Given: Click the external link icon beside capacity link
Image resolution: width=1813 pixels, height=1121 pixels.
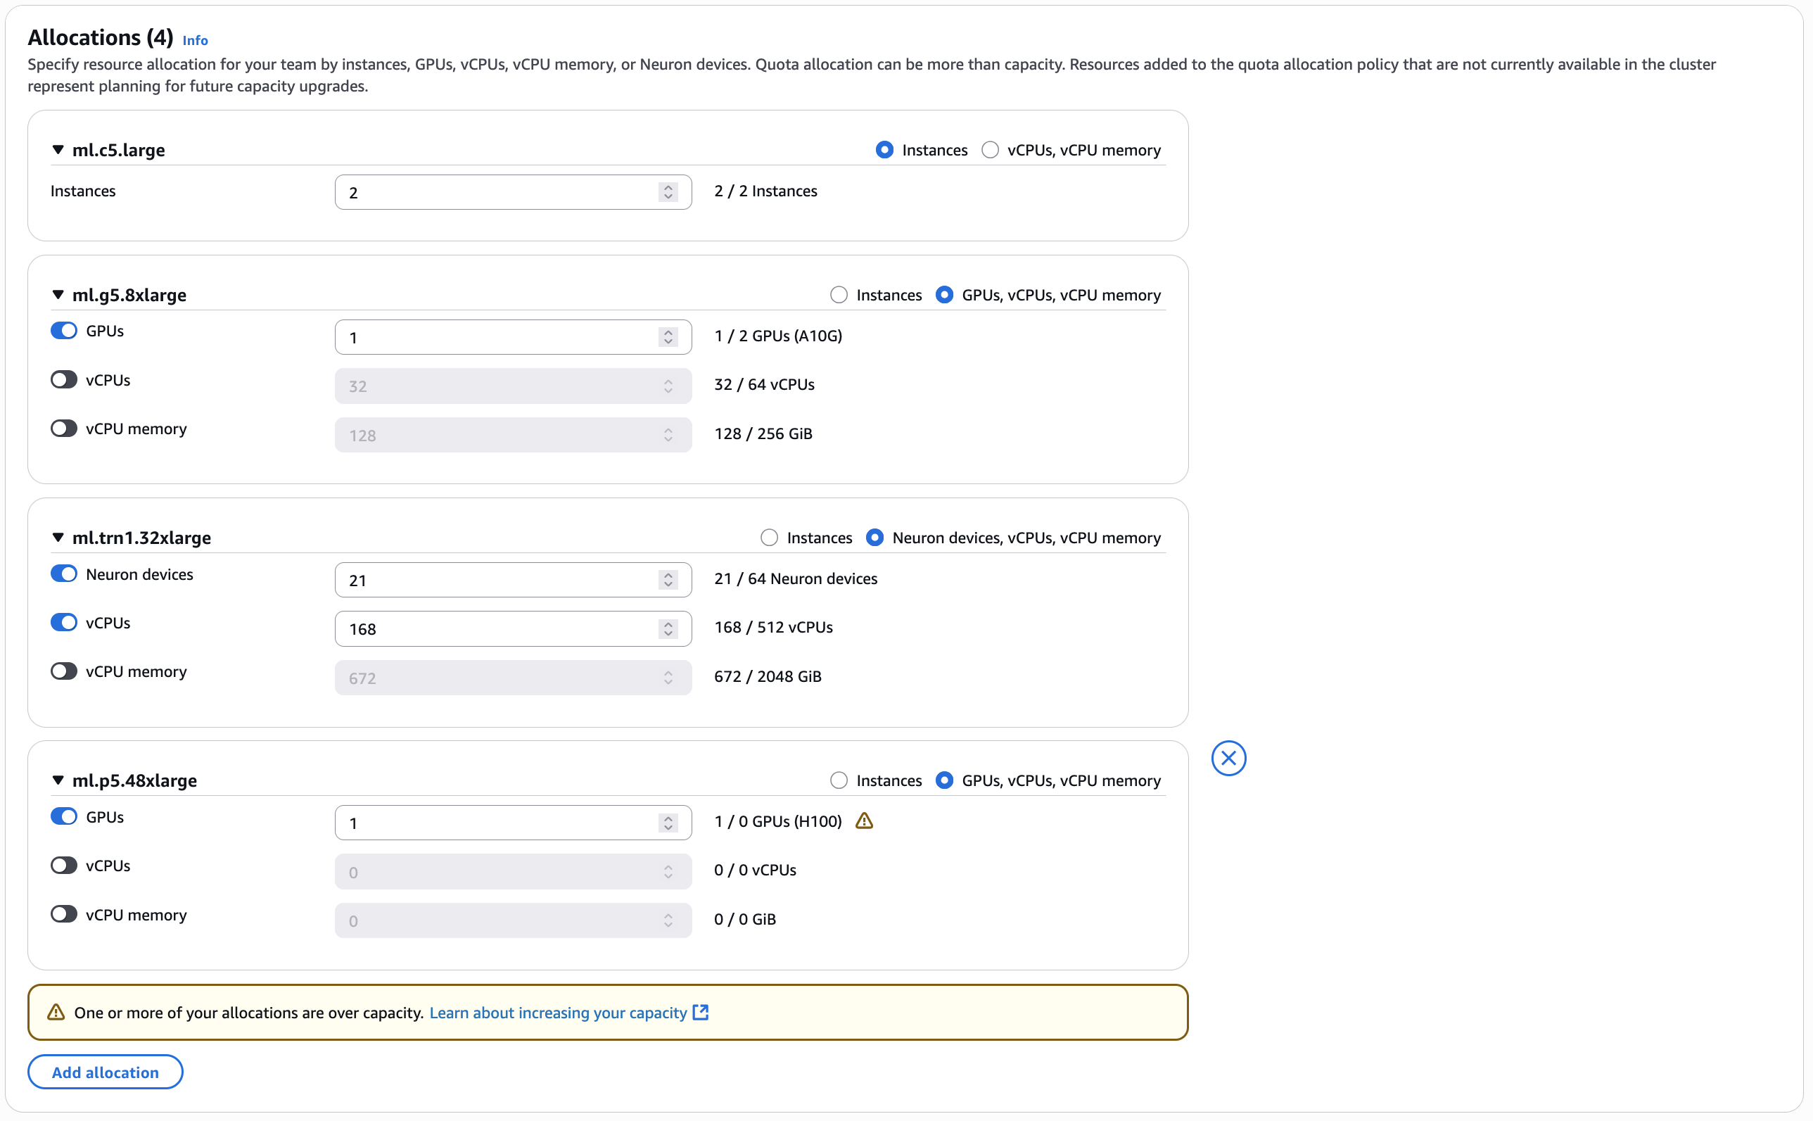Looking at the screenshot, I should pyautogui.click(x=701, y=1012).
